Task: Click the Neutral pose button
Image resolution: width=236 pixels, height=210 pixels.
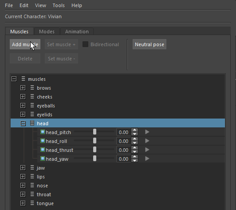Action: [x=149, y=44]
